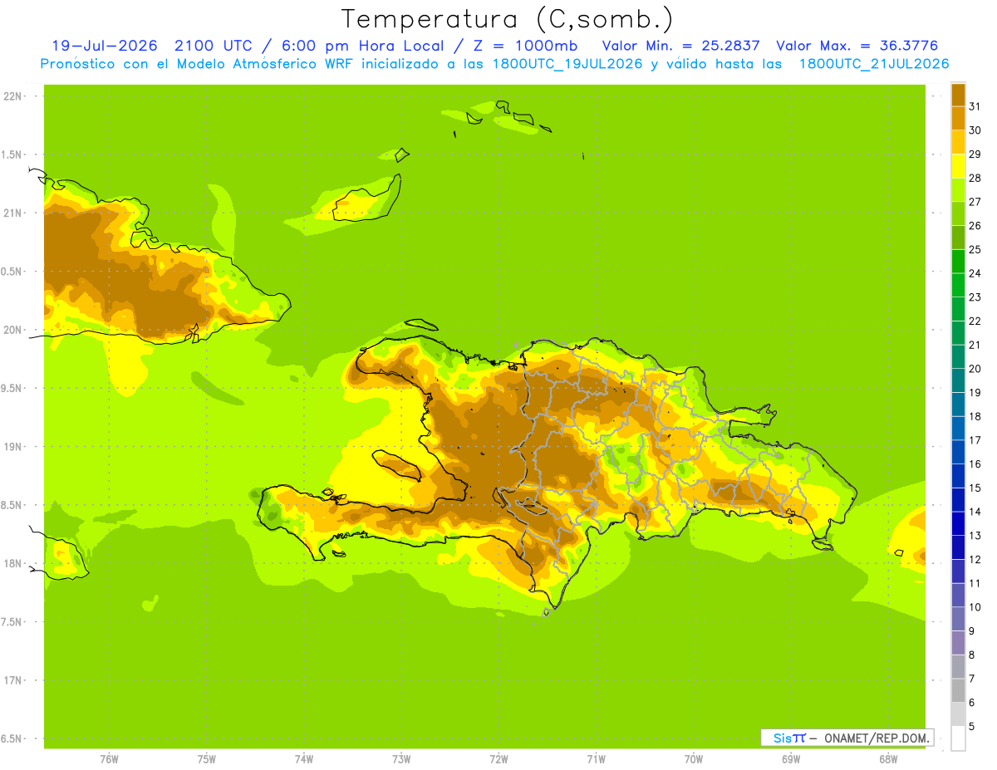The image size is (997, 770).
Task: Click the 'Temperatura (C,somb.)' title
Action: 507,19
